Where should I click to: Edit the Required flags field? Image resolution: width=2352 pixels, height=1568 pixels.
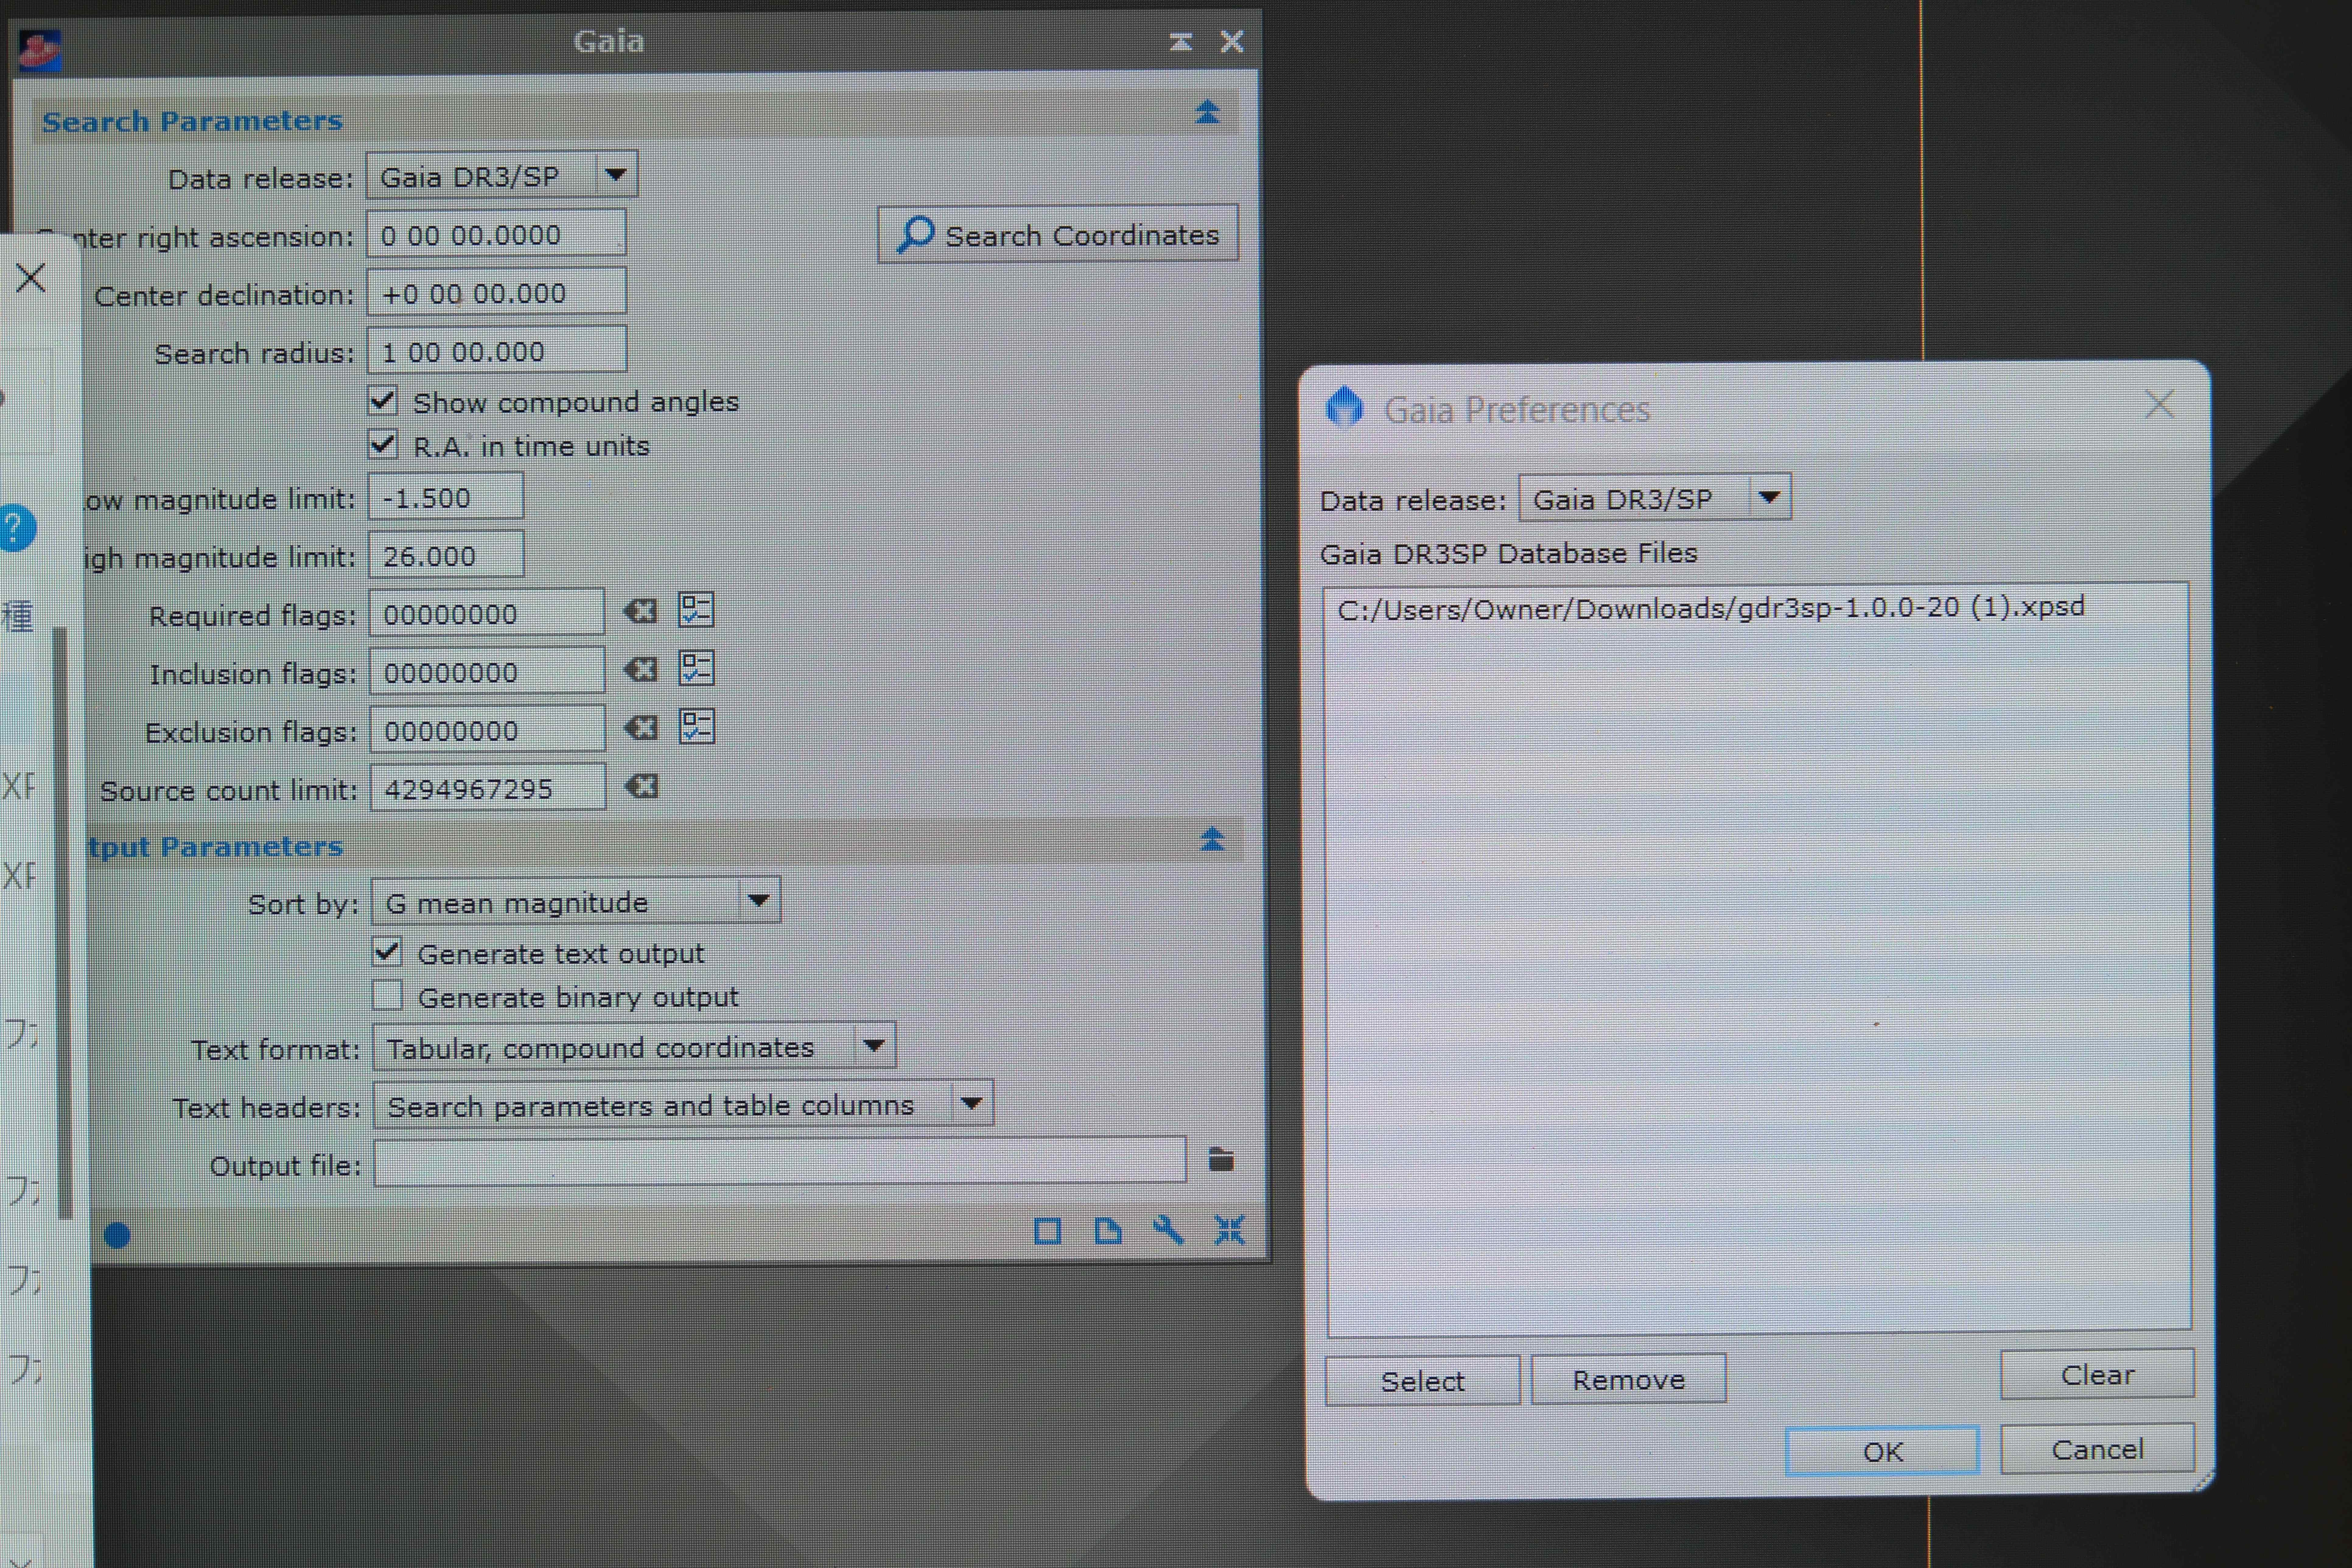487,613
